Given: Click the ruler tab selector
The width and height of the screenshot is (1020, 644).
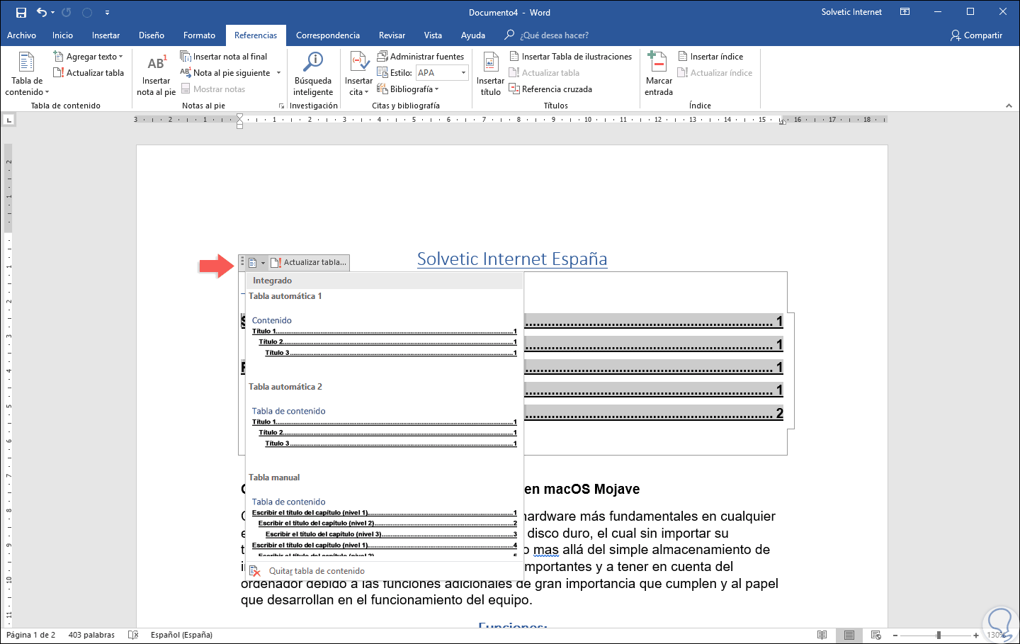Looking at the screenshot, I should tap(8, 120).
